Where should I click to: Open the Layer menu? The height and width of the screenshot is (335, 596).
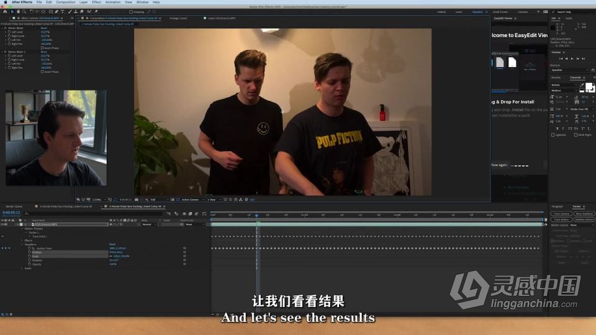point(83,2)
